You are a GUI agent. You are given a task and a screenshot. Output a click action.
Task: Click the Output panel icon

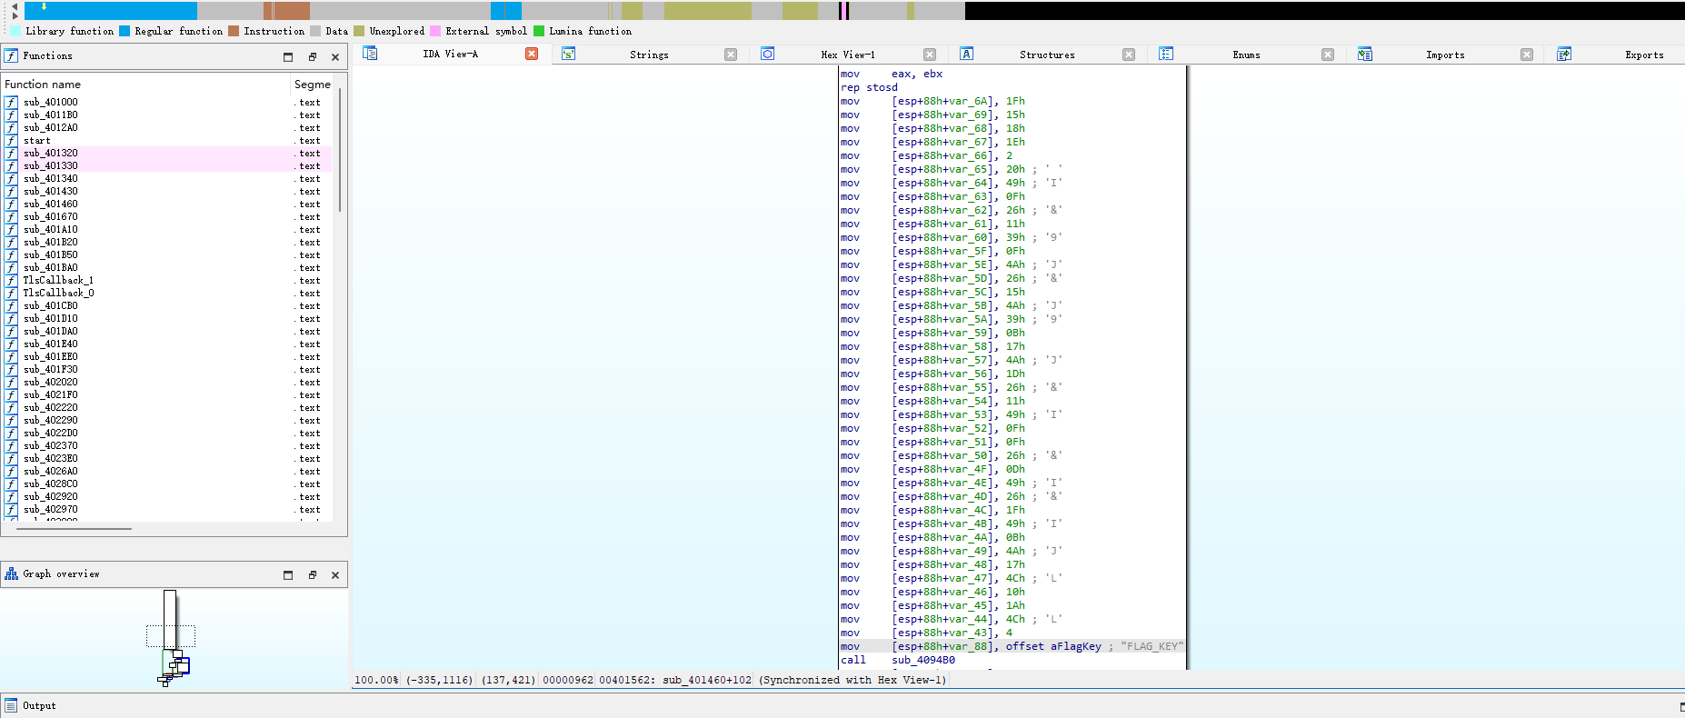pos(11,705)
